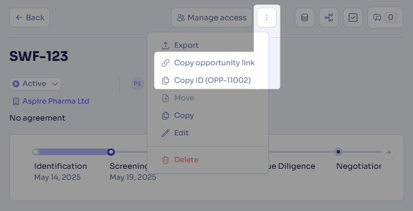Select the Negotiation stage dot
The width and height of the screenshot is (413, 211).
pyautogui.click(x=338, y=152)
